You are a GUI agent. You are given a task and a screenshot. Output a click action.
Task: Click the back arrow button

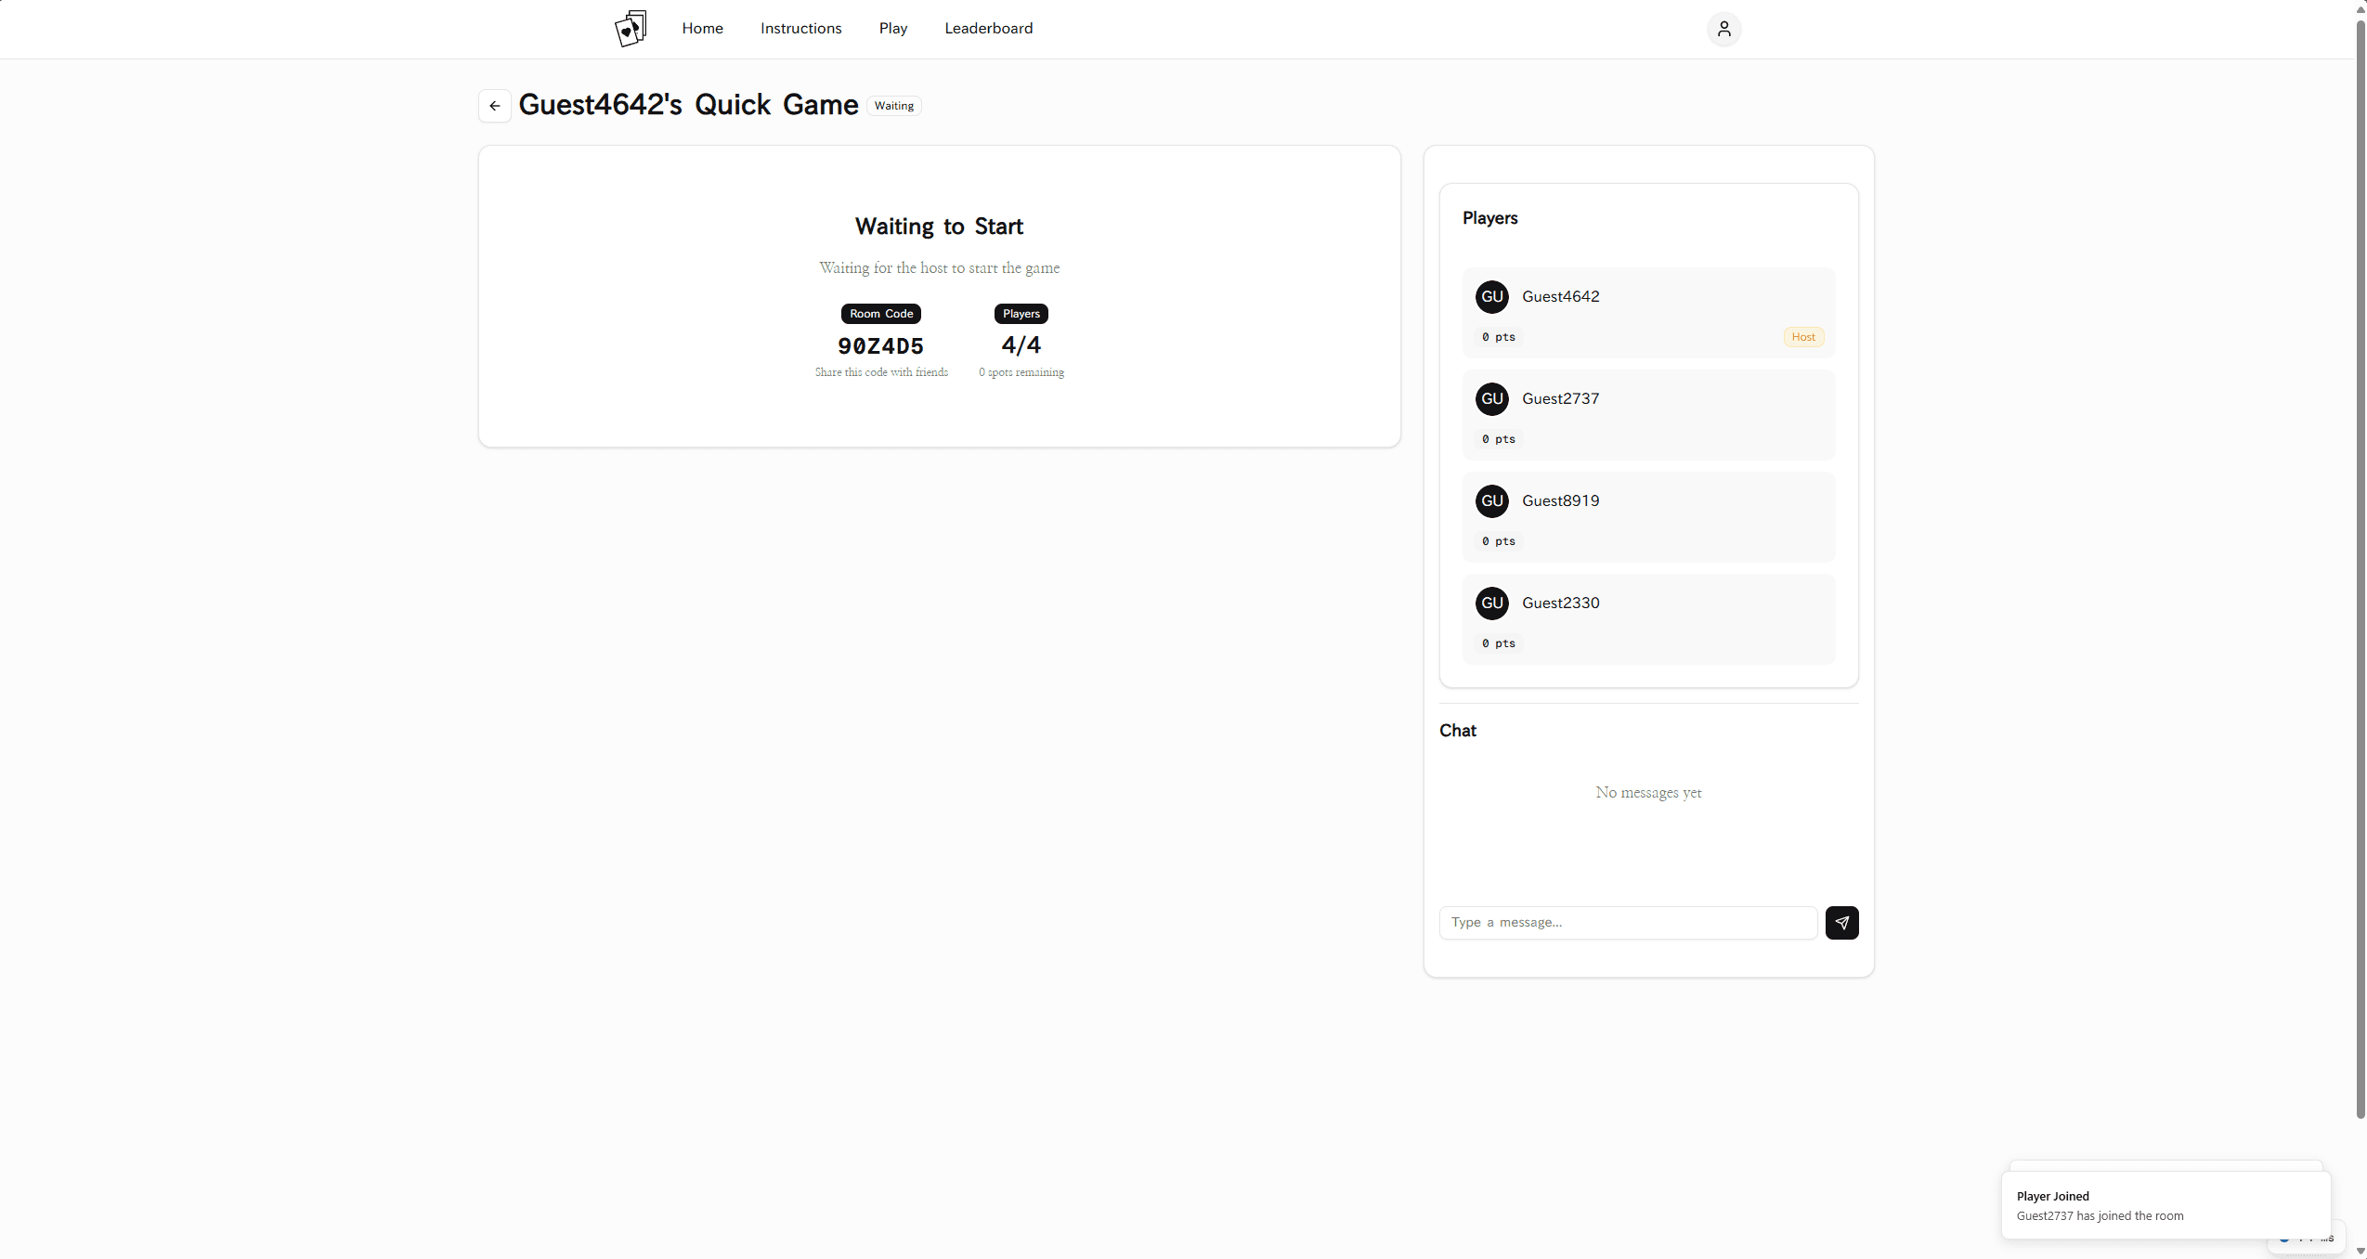tap(495, 106)
